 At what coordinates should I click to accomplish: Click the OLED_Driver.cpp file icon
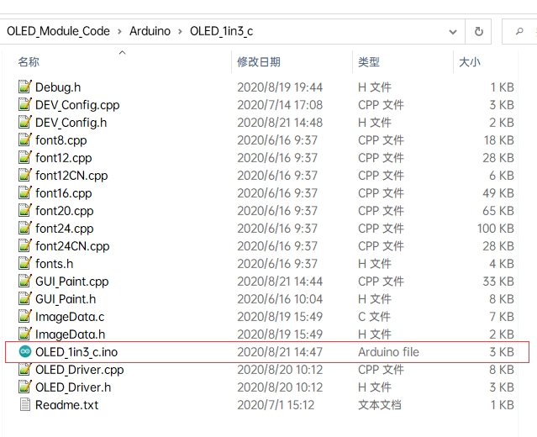pos(25,370)
